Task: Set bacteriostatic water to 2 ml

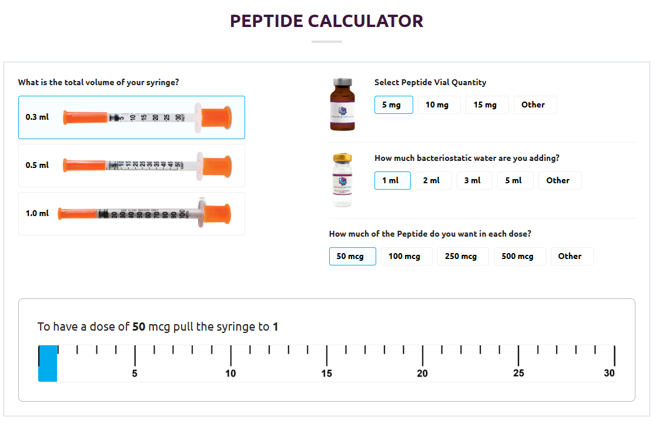Action: point(433,181)
